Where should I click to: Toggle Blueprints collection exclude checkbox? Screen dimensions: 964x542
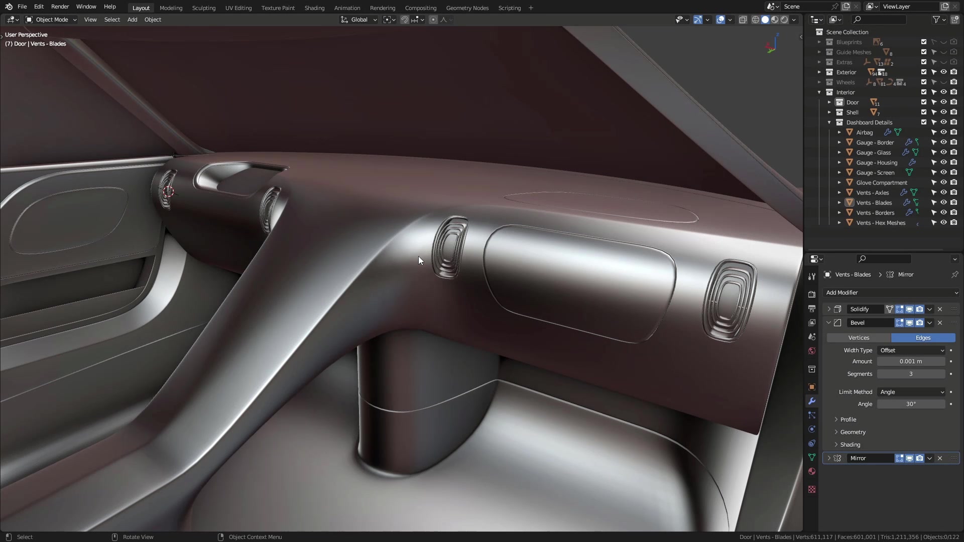click(924, 42)
